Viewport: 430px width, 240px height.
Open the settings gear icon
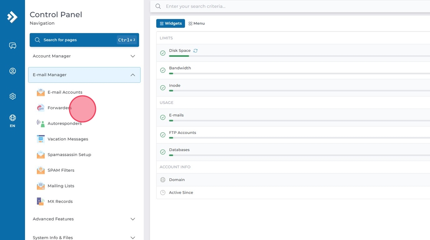click(13, 96)
